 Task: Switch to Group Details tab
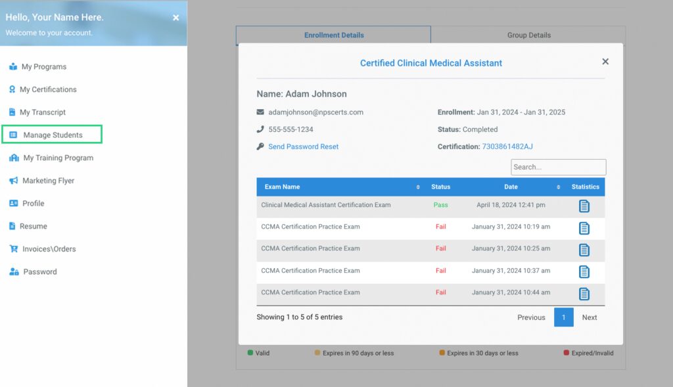(x=528, y=35)
